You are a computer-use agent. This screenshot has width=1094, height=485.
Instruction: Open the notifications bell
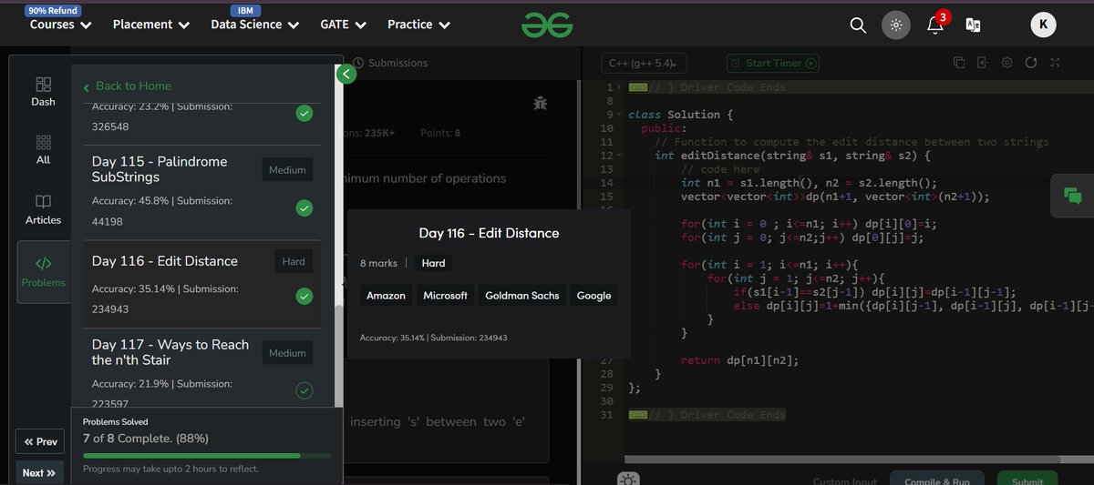pos(935,25)
